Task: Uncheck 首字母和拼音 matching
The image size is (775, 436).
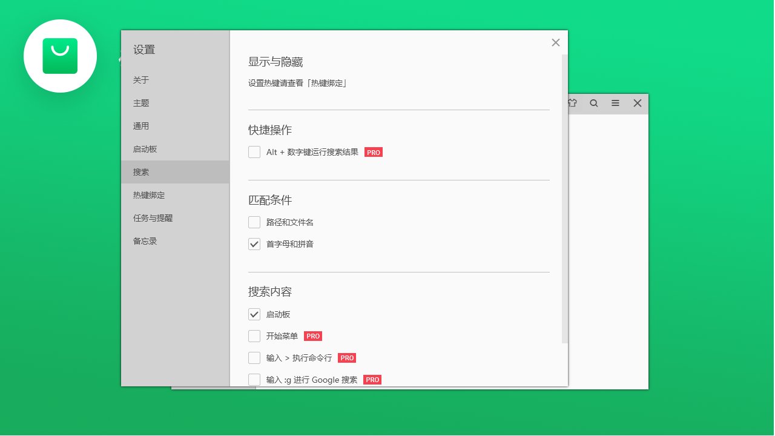Action: [x=254, y=244]
